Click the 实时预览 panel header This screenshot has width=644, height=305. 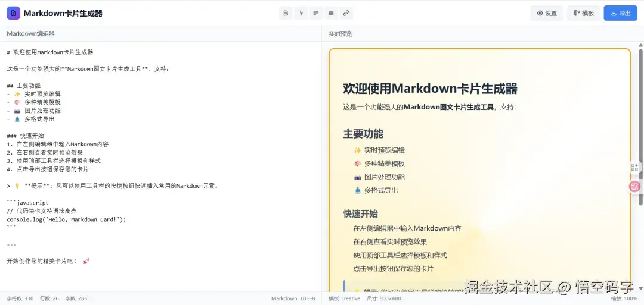pyautogui.click(x=340, y=33)
